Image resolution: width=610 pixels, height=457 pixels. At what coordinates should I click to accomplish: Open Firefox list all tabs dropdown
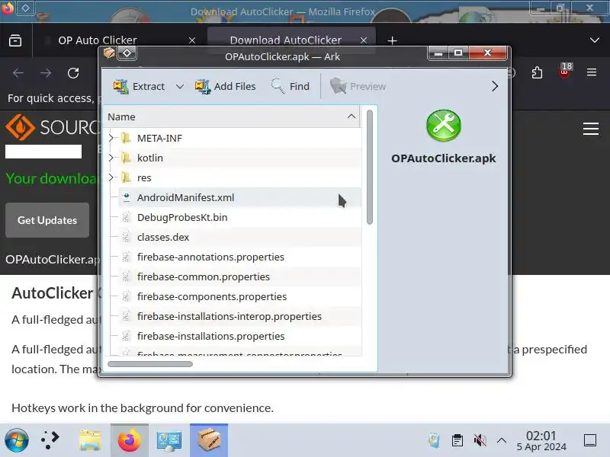(595, 40)
